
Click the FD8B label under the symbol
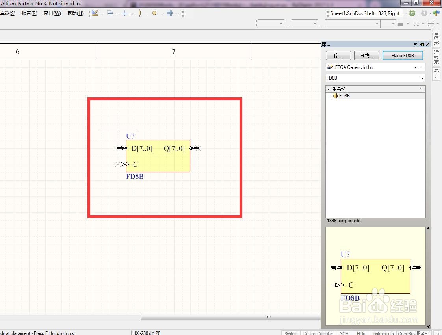pos(135,177)
